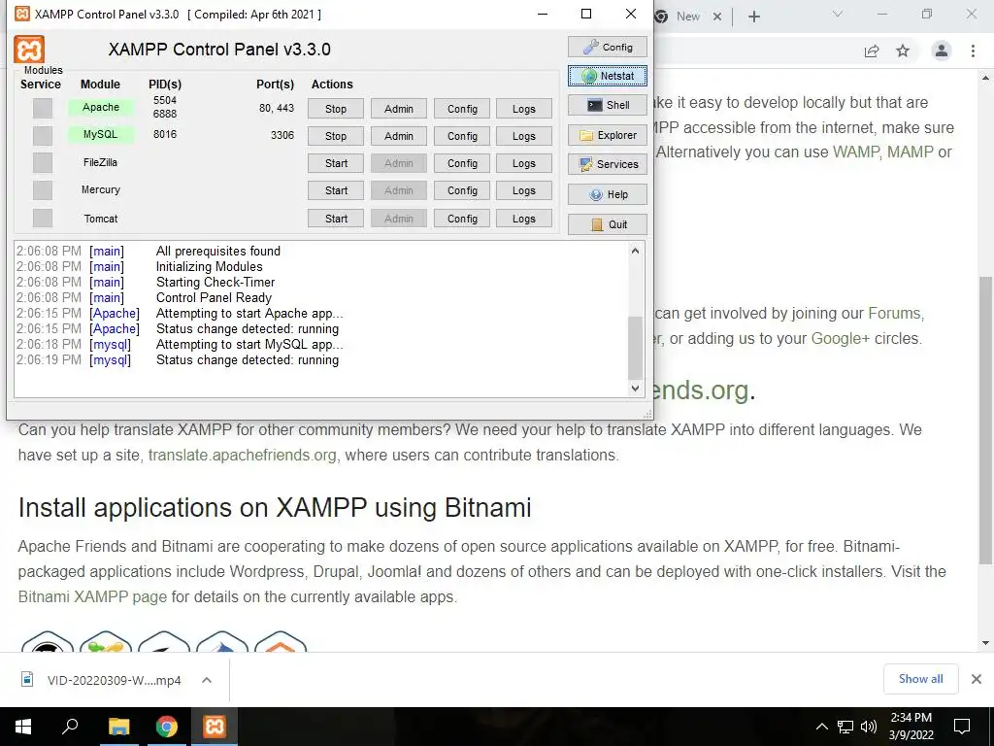Toggle the Tomcat service checkbox
The image size is (994, 746).
(x=43, y=219)
